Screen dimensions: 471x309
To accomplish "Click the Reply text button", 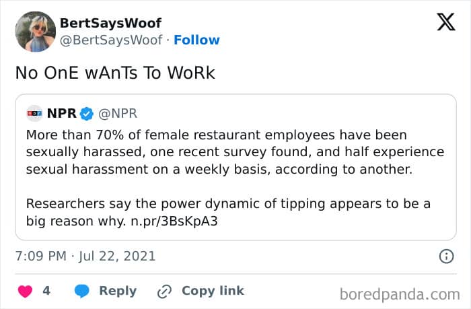I will [118, 291].
